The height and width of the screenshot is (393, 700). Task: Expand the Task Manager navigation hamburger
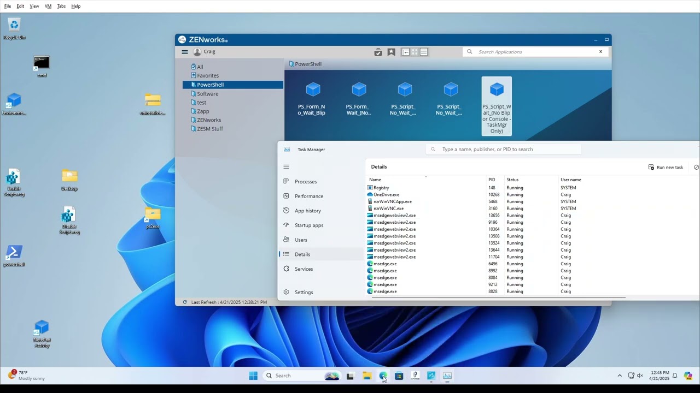286,166
